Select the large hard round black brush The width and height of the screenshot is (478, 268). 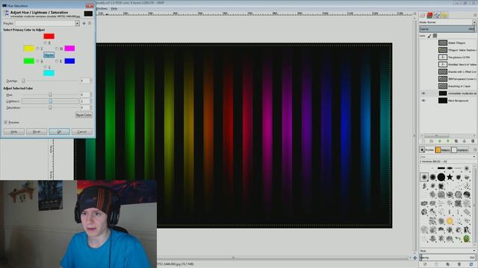[x=441, y=177]
